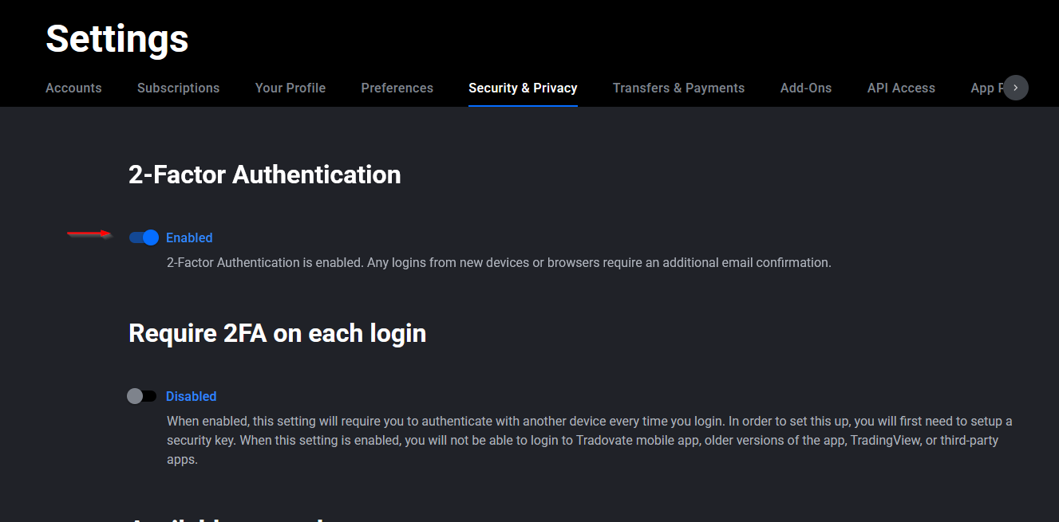Click the Settings page title

117,38
